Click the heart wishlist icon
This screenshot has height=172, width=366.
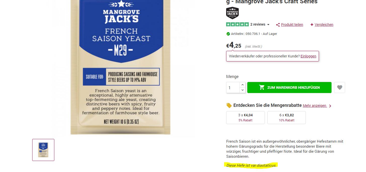click(340, 88)
